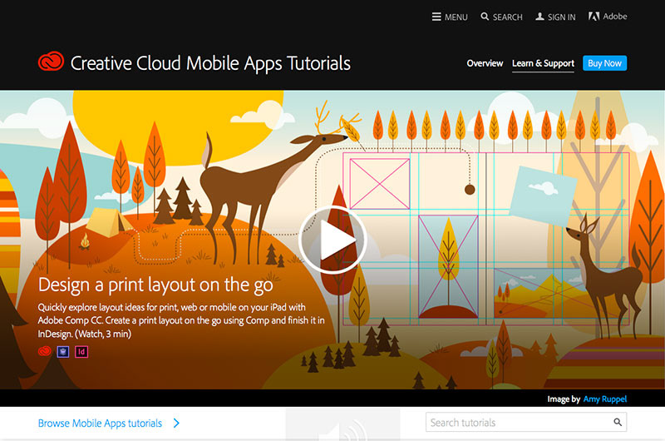Click the MENU text label

[x=456, y=17]
